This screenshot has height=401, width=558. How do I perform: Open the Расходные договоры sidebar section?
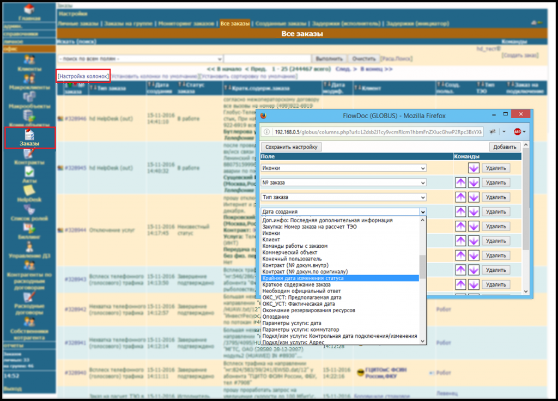(29, 303)
